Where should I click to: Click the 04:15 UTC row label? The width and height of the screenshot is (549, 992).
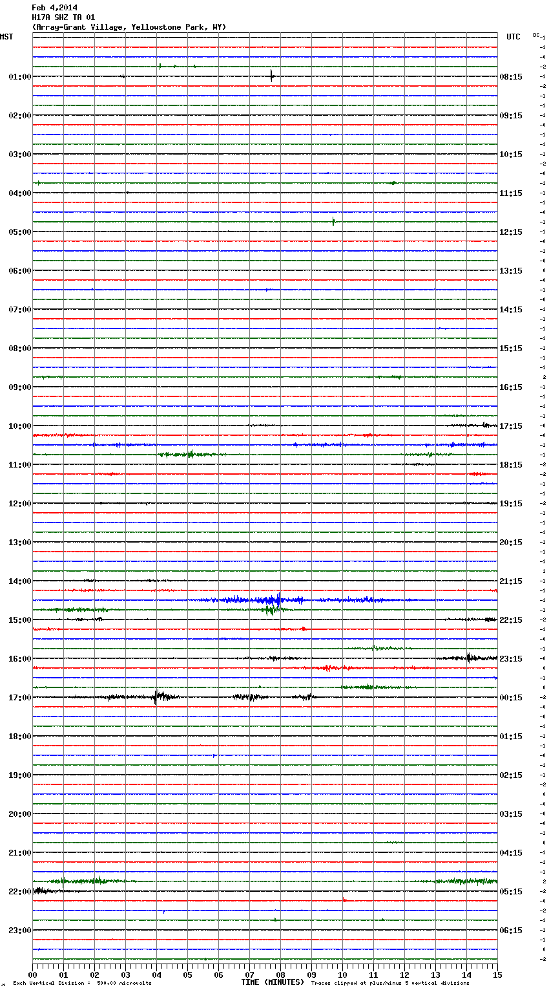(x=511, y=853)
